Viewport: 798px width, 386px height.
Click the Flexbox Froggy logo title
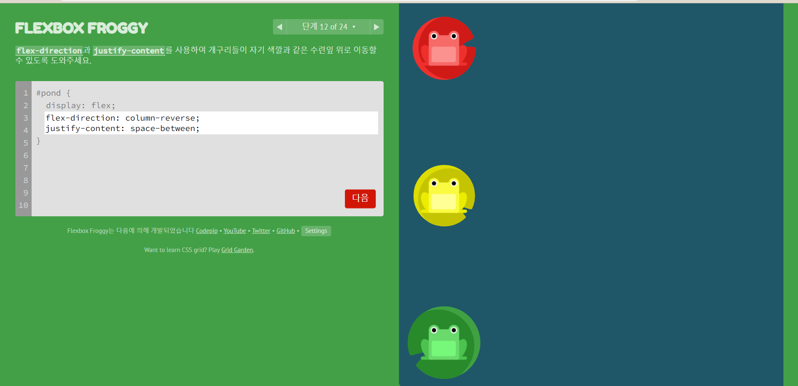tap(82, 28)
